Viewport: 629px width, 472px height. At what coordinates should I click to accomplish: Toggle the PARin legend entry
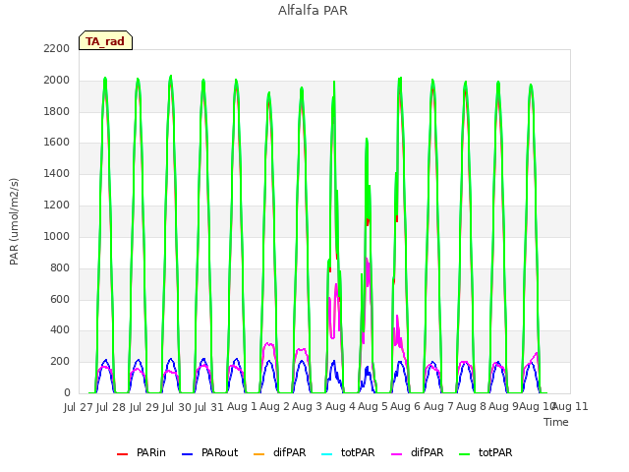pyautogui.click(x=142, y=452)
